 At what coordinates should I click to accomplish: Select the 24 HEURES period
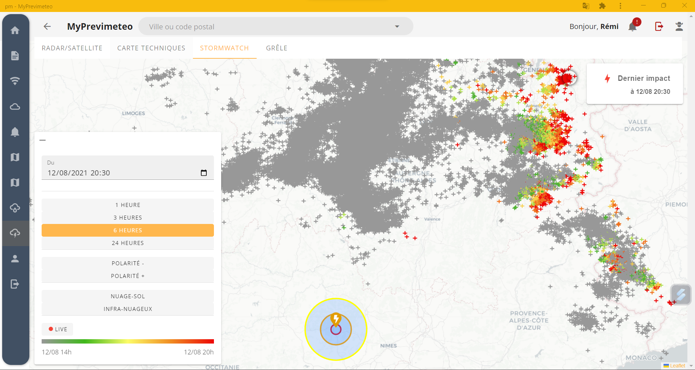(x=128, y=243)
